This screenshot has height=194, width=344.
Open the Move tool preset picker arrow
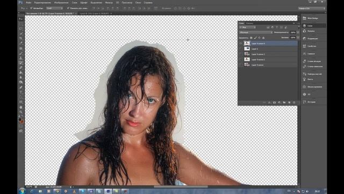26,8
